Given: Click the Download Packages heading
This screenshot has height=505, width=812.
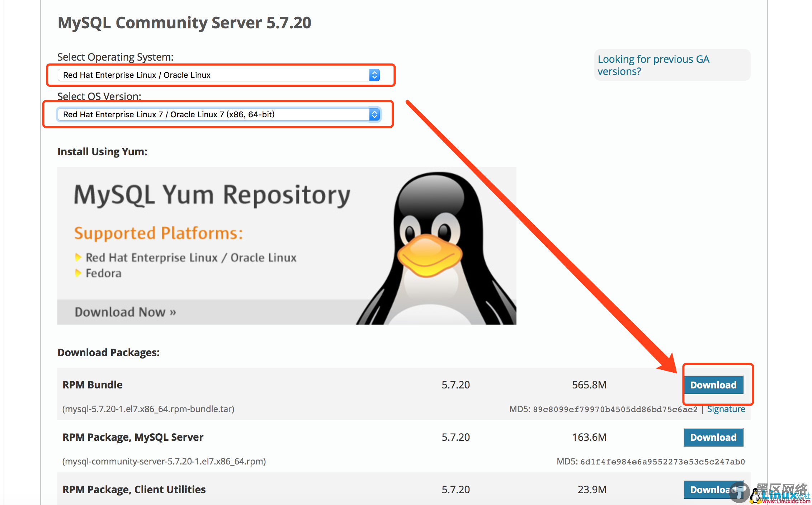Looking at the screenshot, I should (x=108, y=353).
